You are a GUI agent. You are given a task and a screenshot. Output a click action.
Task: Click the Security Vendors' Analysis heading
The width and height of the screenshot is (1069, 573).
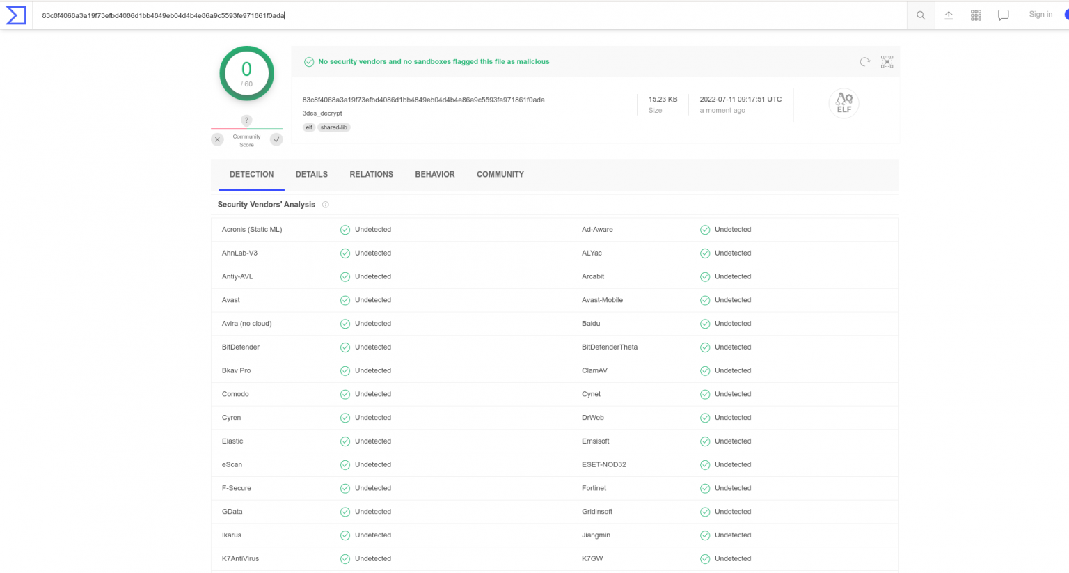(x=266, y=205)
